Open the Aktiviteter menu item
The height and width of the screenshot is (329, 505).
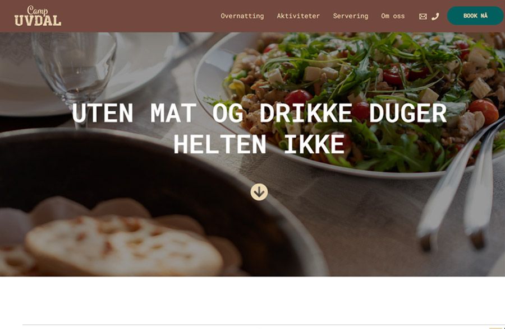point(299,16)
